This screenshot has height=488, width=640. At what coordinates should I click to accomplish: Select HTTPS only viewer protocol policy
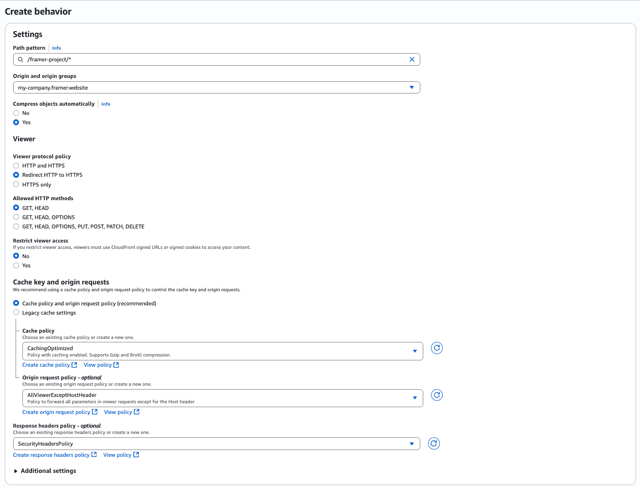point(16,185)
